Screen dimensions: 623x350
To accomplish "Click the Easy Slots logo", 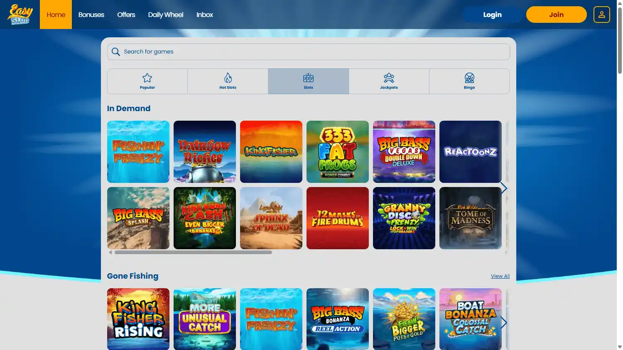I will [20, 15].
